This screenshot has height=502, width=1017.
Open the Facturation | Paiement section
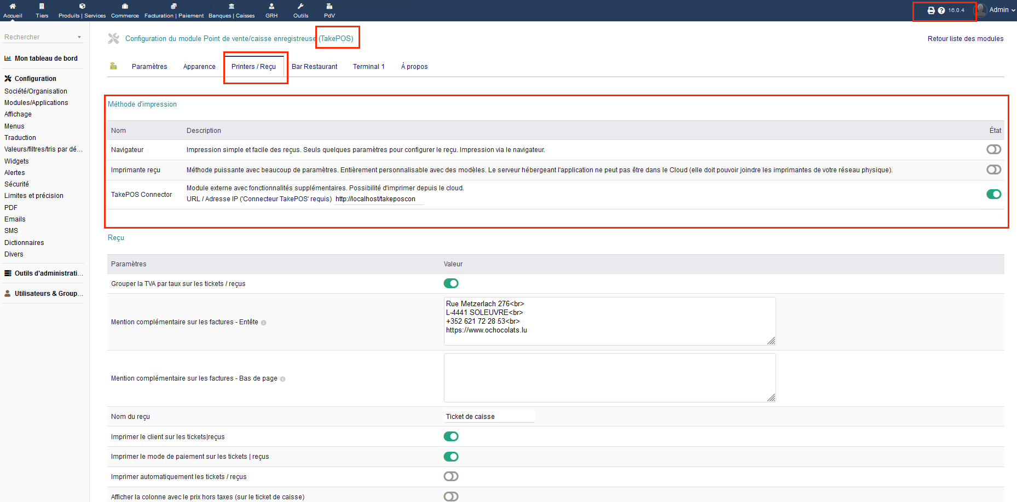[x=174, y=10]
